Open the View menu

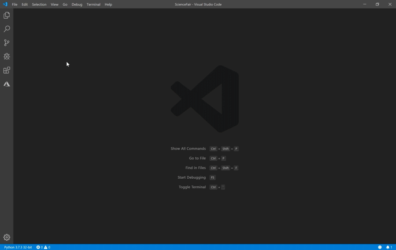point(54,4)
